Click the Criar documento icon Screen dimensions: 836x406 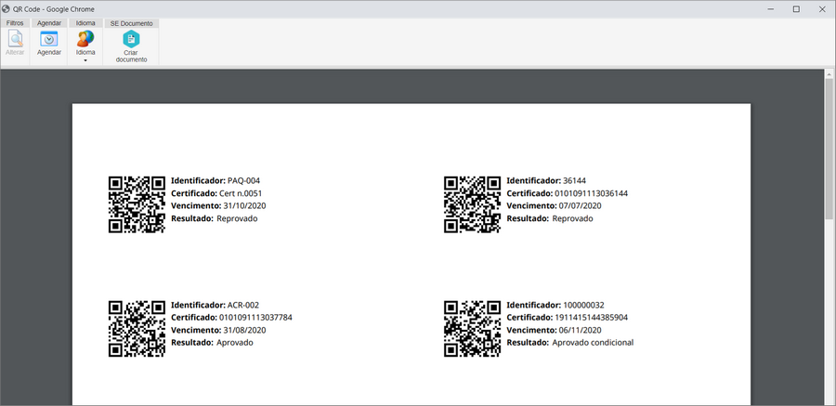coord(131,39)
